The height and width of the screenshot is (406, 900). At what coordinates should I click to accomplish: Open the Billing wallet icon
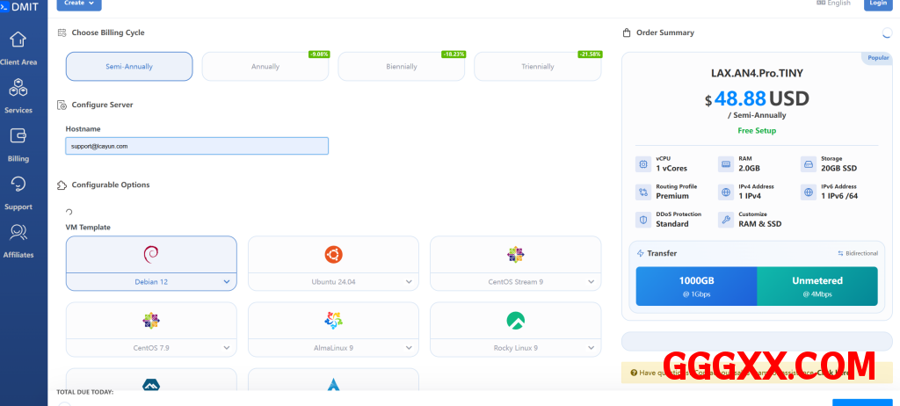coord(18,136)
